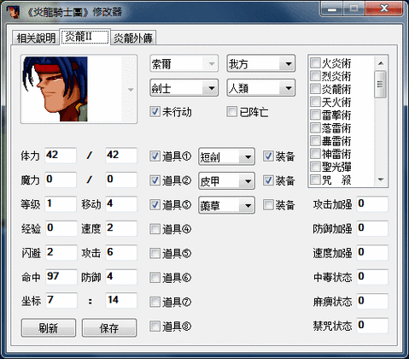Open the 我方 faction dropdown
This screenshot has width=409, height=359.
pos(260,63)
